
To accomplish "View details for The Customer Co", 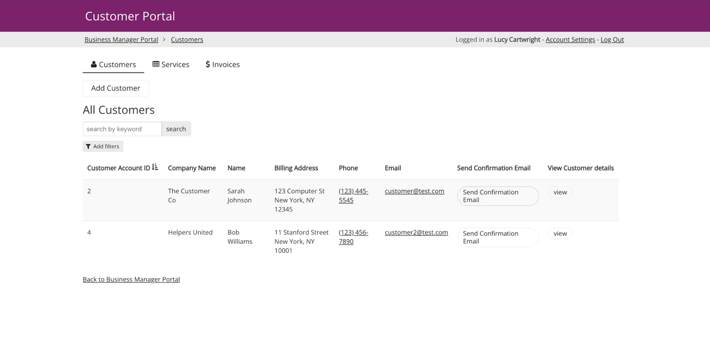I will tap(560, 192).
